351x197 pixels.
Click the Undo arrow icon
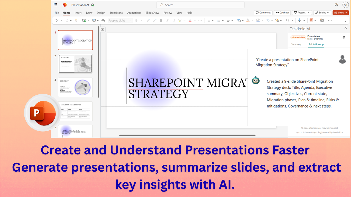click(57, 20)
